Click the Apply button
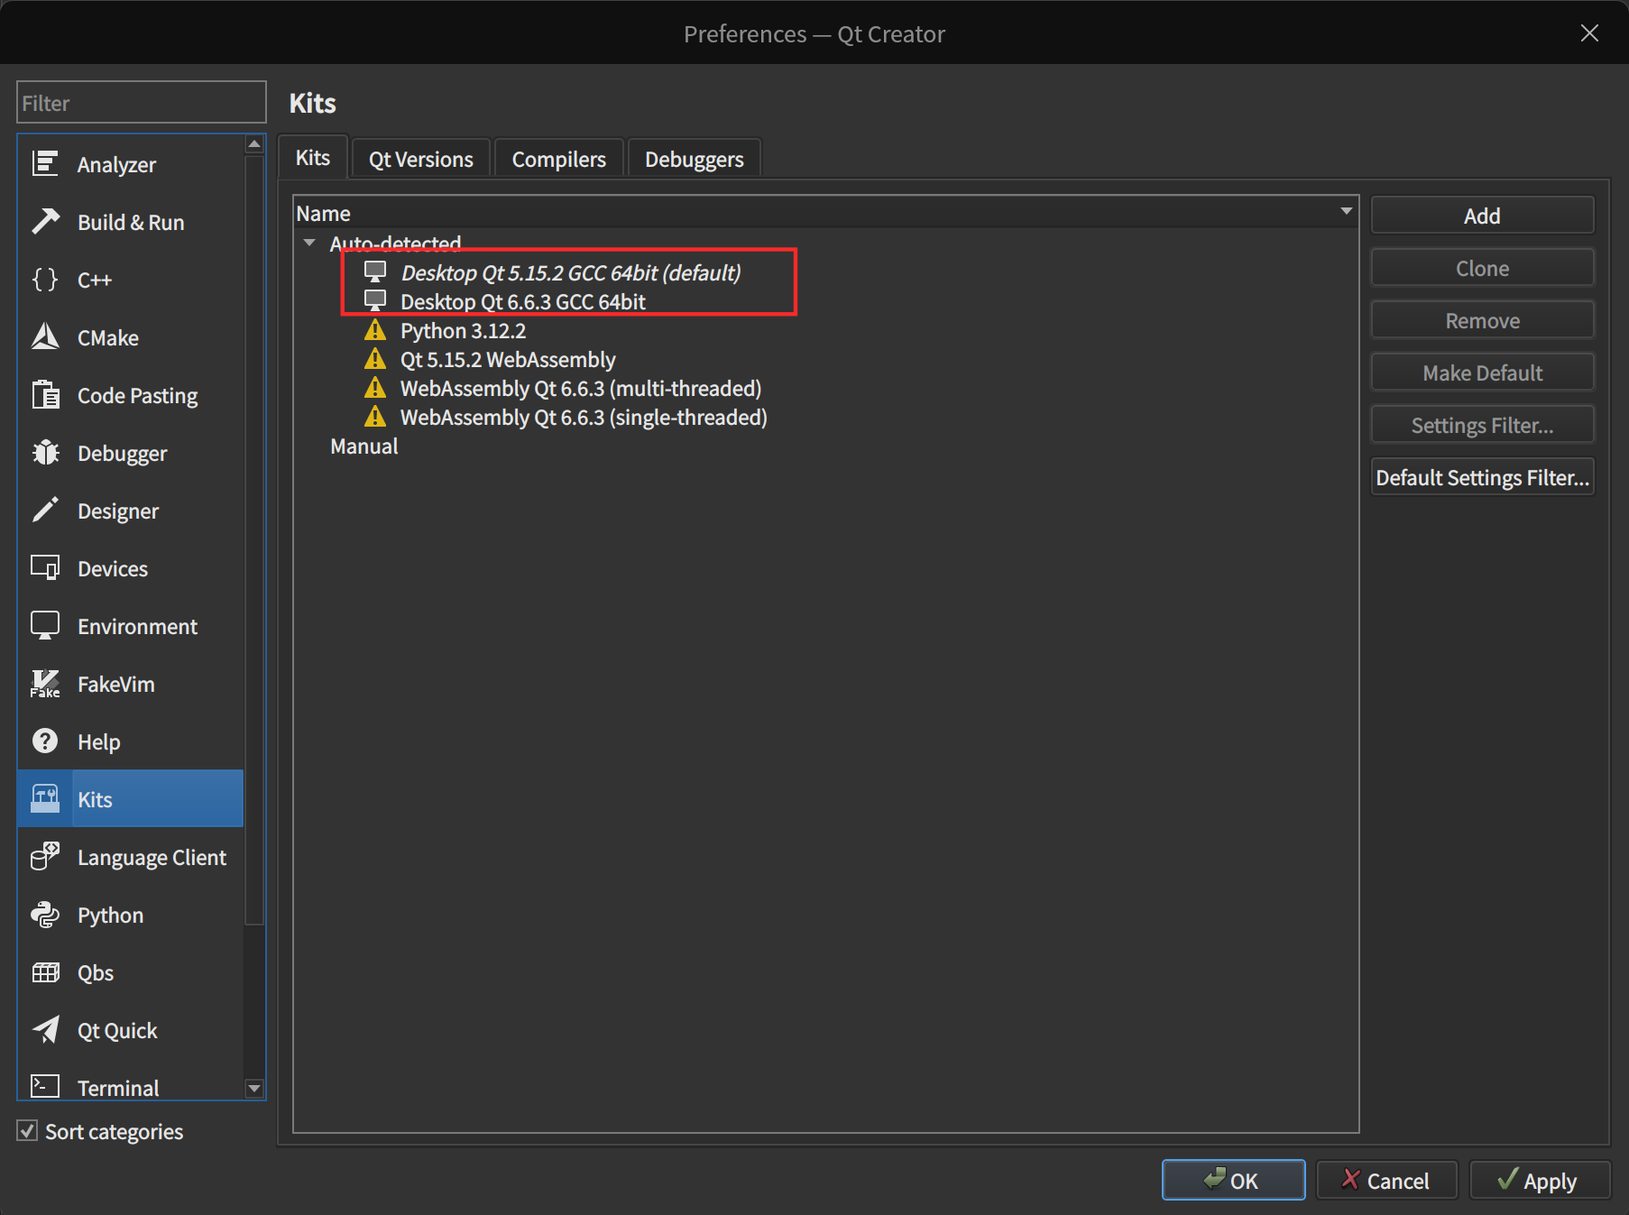This screenshot has height=1215, width=1629. click(x=1540, y=1180)
